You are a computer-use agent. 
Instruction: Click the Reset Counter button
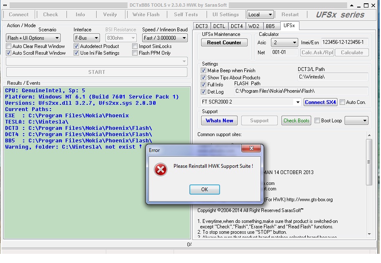(224, 43)
